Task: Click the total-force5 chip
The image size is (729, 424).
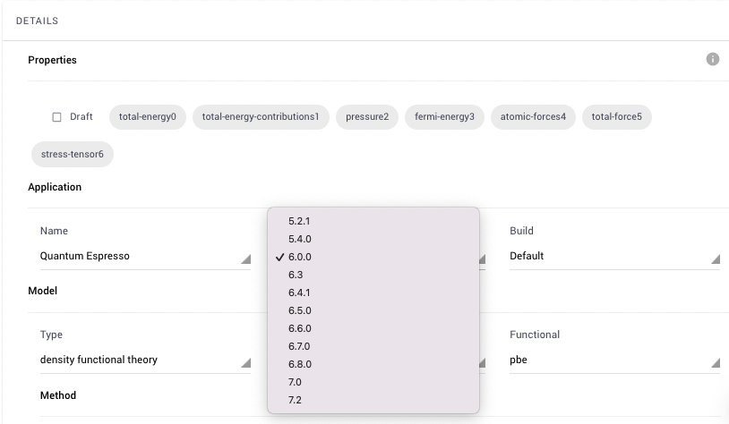Action: pyautogui.click(x=616, y=116)
